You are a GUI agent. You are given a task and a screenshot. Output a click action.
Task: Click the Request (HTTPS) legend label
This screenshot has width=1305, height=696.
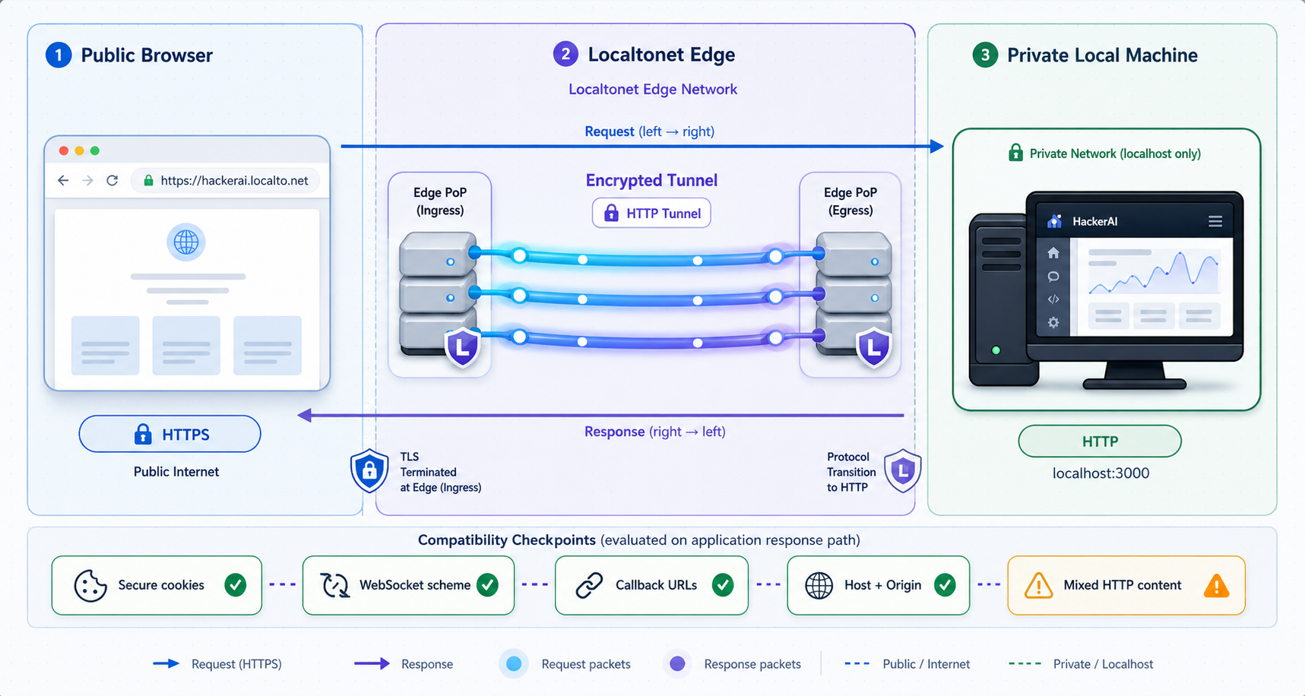[x=236, y=664]
